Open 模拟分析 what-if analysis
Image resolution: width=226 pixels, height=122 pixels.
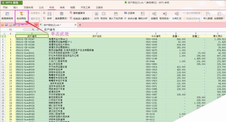point(143,16)
